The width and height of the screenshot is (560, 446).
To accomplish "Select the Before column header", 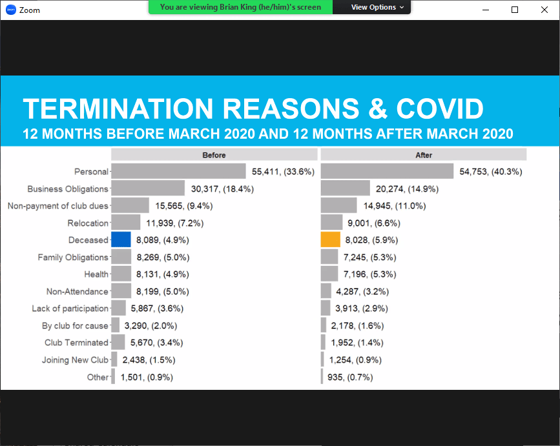I will point(214,155).
